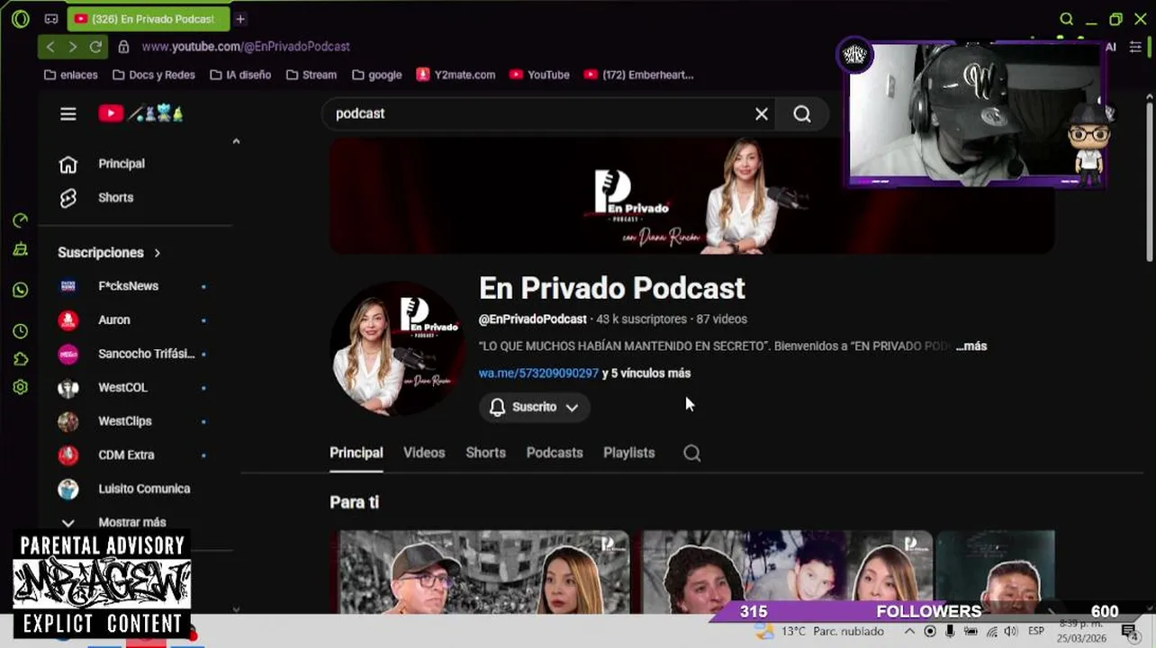This screenshot has height=648, width=1156.
Task: Open the history clock icon in the Opera sidebar
Action: [21, 331]
